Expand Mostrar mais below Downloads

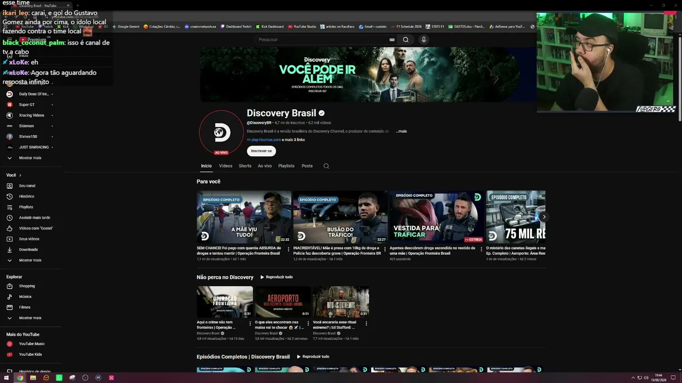click(x=30, y=260)
